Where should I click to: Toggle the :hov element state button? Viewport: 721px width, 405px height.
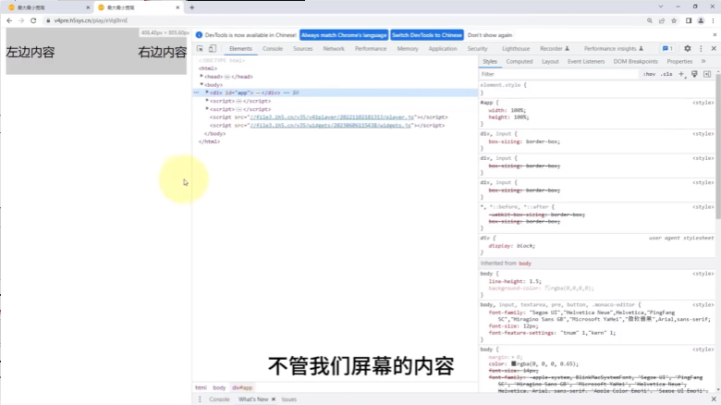[x=649, y=74]
